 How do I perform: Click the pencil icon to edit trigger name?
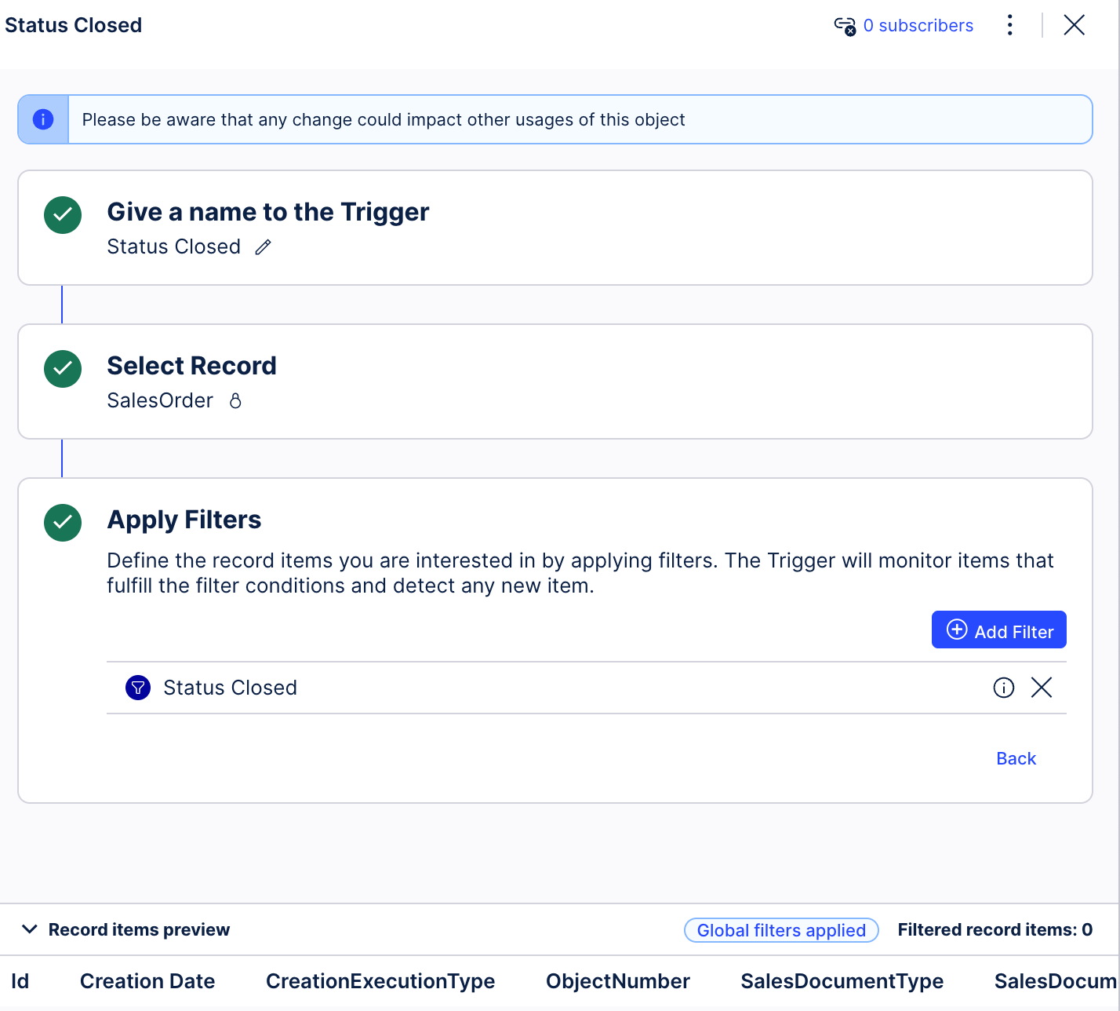coord(263,247)
